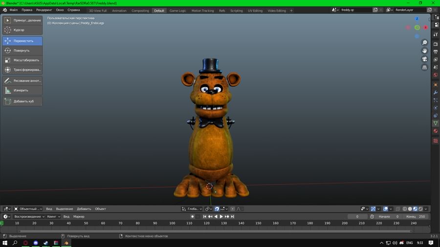Viewport: 440px width, 247px height.
Task: Open the Кеинг keying dropdown
Action: (x=53, y=216)
